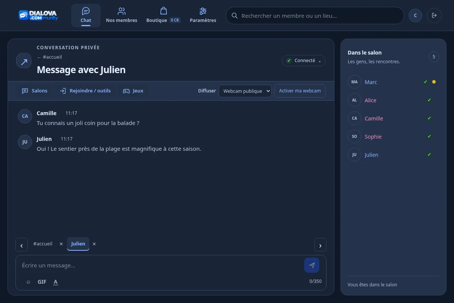This screenshot has height=303, width=454.
Task: Click Camille's name in the message
Action: 47,113
